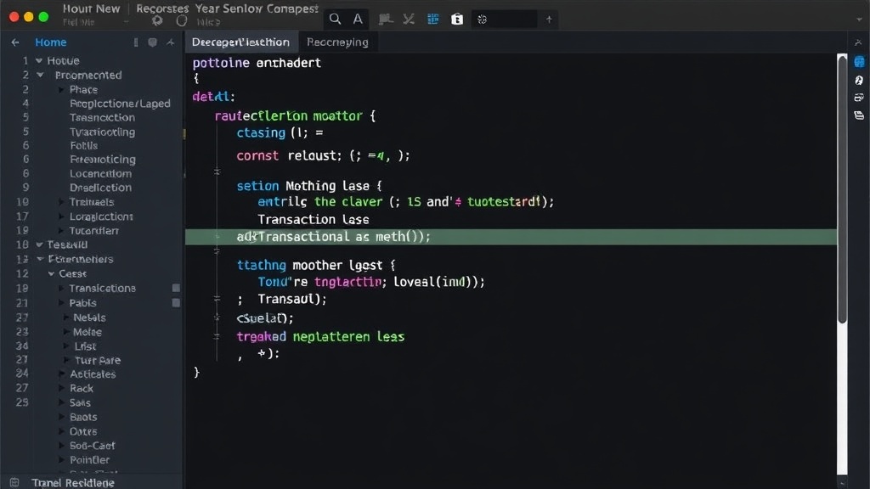The height and width of the screenshot is (489, 870).
Task: Switch to the Deceeperl'iecthion tab
Action: tap(240, 42)
